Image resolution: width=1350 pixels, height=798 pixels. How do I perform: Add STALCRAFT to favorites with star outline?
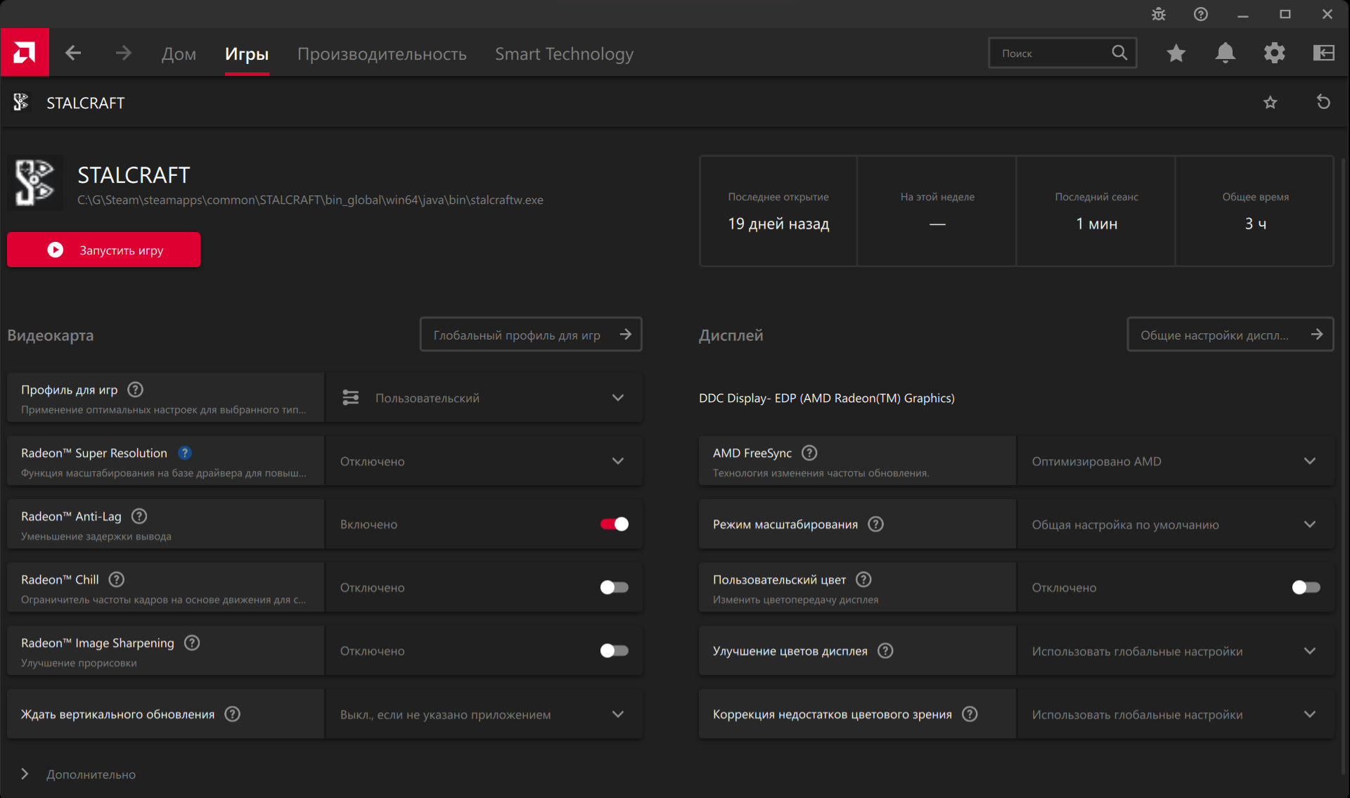click(x=1271, y=103)
